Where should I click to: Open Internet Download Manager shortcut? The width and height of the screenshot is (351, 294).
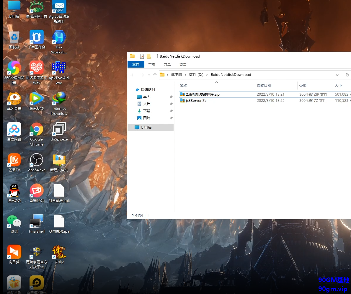[59, 104]
